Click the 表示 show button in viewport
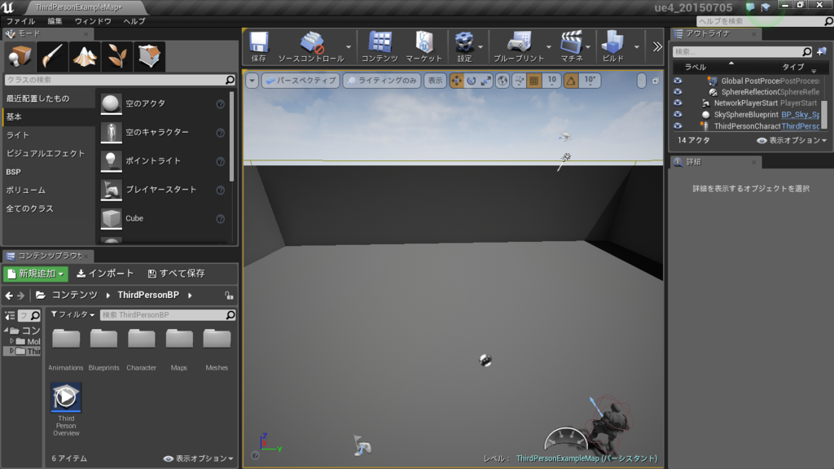 (435, 81)
